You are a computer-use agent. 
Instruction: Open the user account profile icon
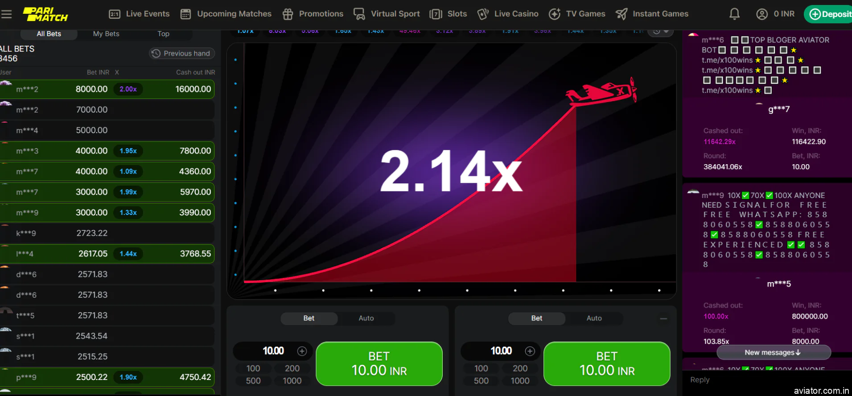point(762,14)
